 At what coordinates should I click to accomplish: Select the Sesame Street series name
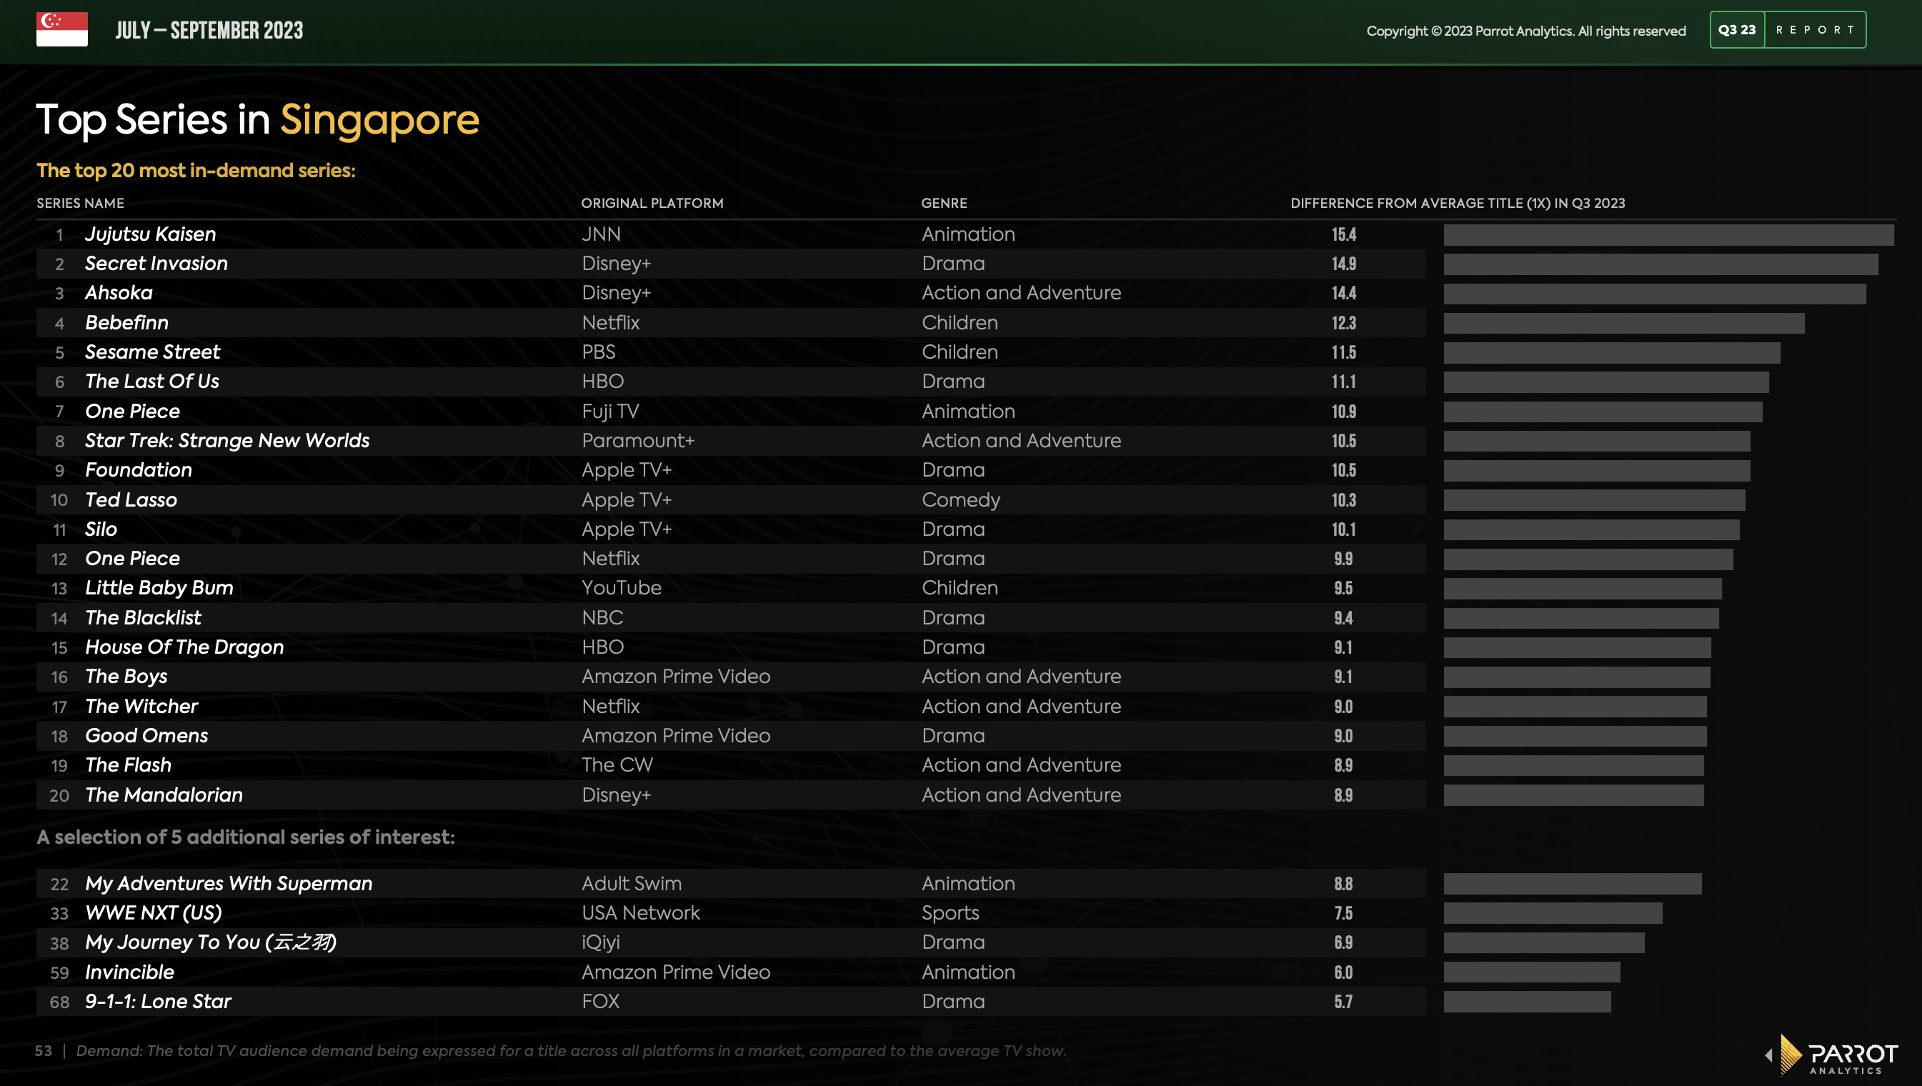coord(152,352)
